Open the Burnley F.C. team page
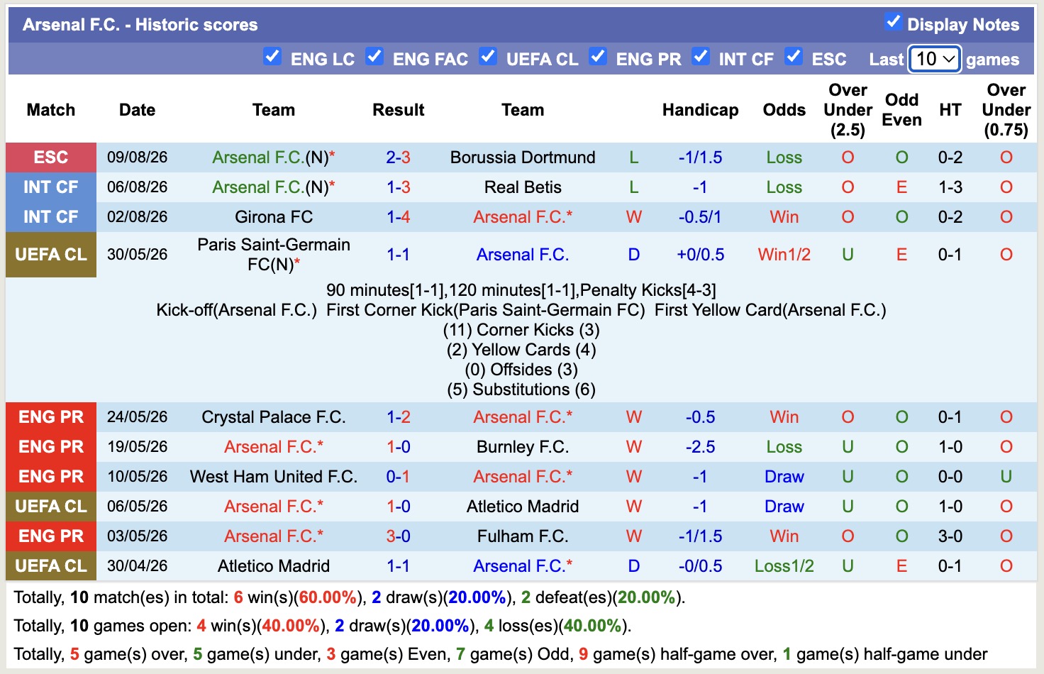 pos(523,447)
